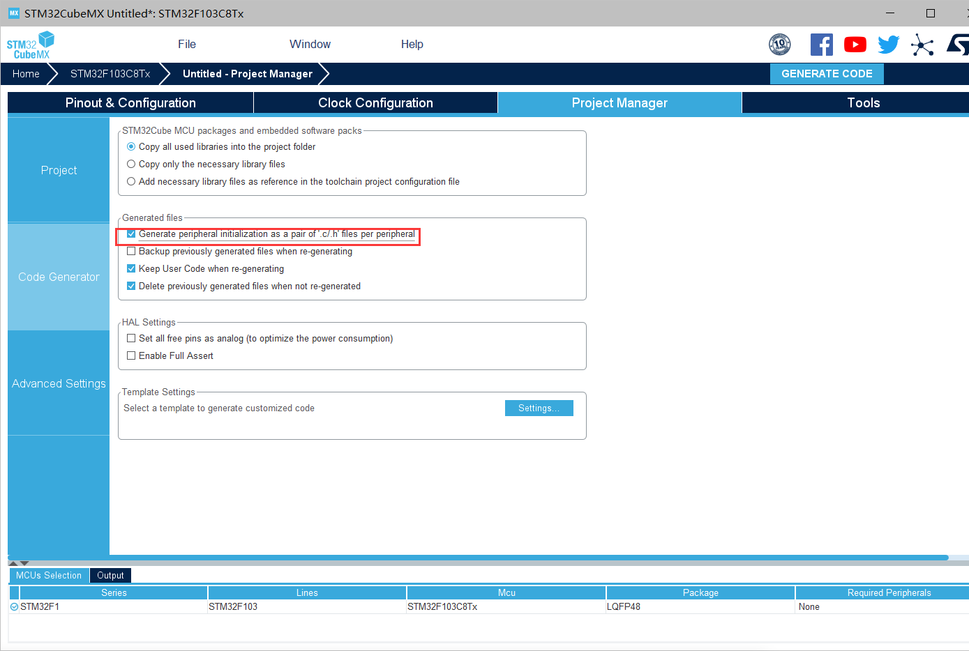Go to Home breadcrumb

[x=26, y=74]
